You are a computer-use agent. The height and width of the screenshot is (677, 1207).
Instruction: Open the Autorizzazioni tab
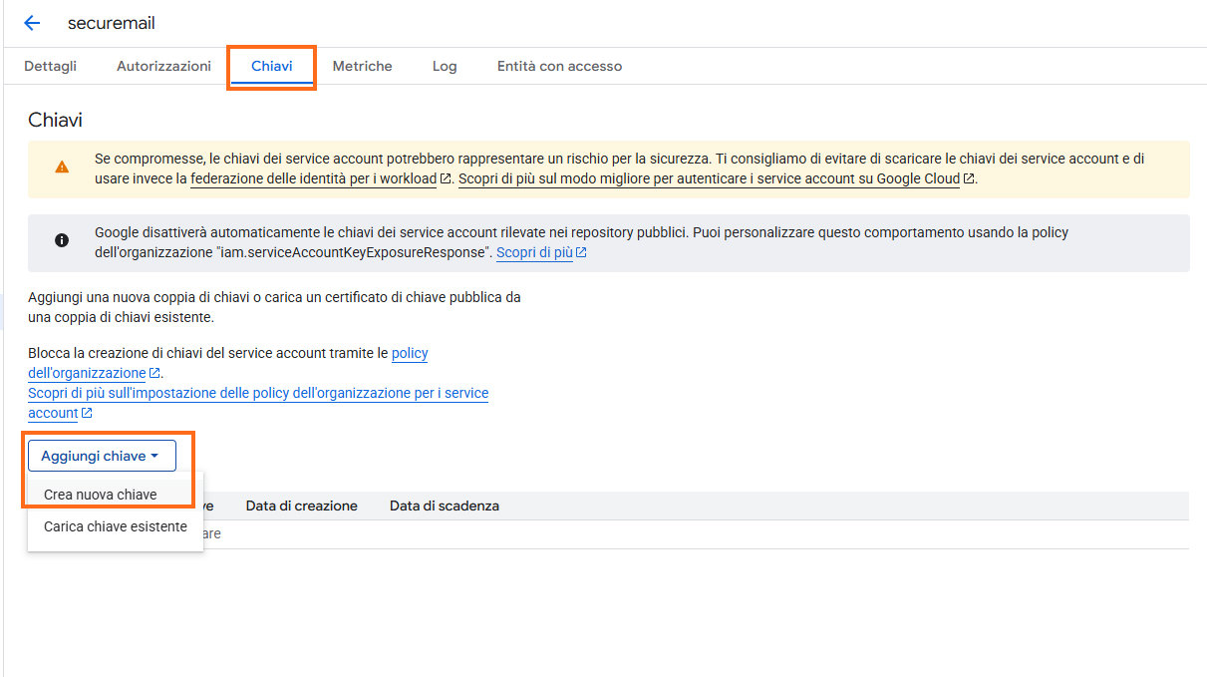(163, 66)
